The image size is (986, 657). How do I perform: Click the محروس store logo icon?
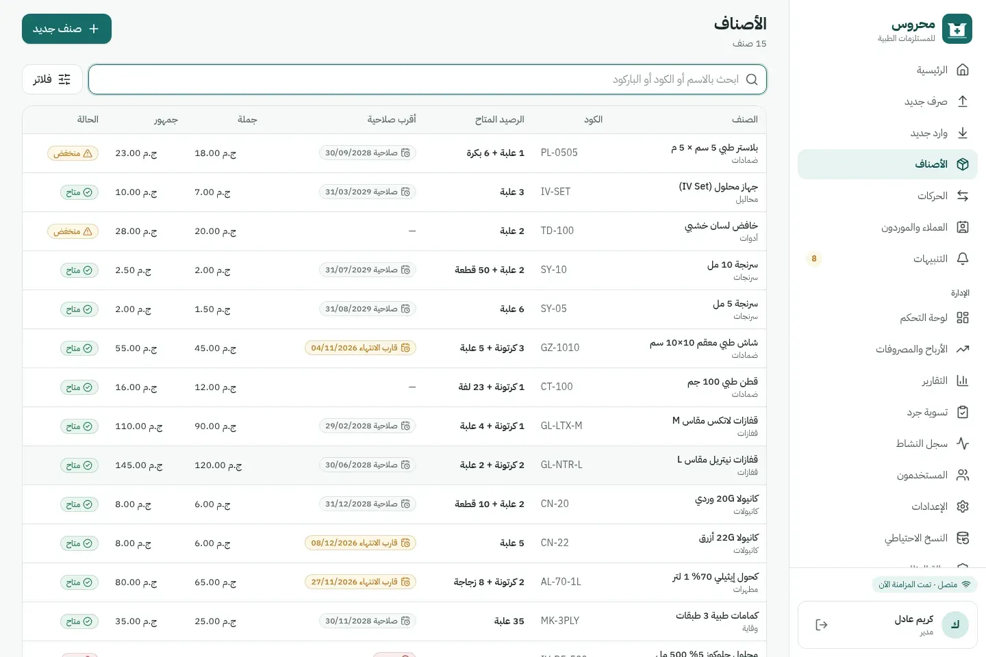[957, 29]
